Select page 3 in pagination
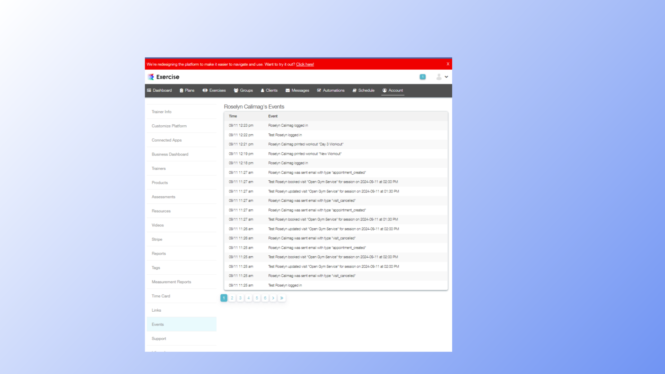This screenshot has height=374, width=665. click(x=240, y=298)
